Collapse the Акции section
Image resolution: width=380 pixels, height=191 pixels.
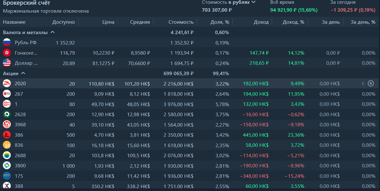[x=22, y=73]
